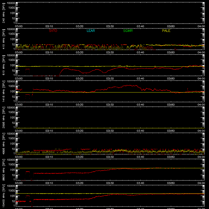Click the 1000 y-axis value of 15400 MHz panel
This screenshot has width=209, height=209.
pyautogui.click(x=12, y=191)
